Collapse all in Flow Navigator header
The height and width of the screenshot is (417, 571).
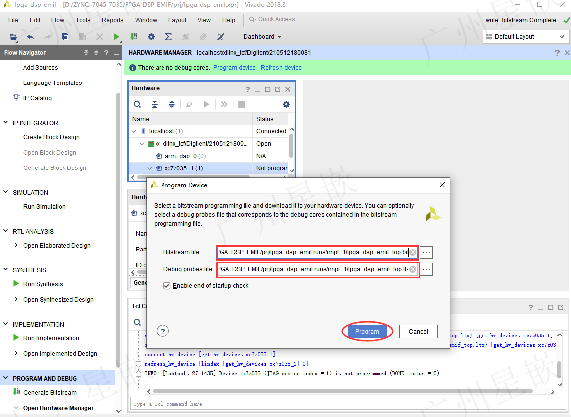pos(86,53)
